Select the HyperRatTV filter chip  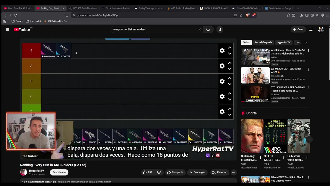coord(284,42)
